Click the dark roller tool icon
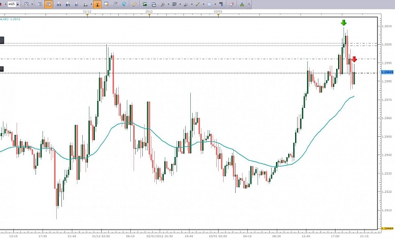 (x=221, y=4)
